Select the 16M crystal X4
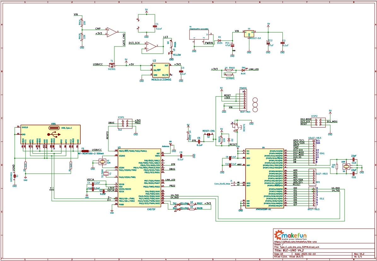 coord(346,167)
